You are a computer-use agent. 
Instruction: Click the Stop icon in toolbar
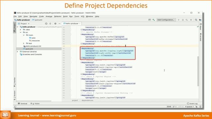pos(191,20)
